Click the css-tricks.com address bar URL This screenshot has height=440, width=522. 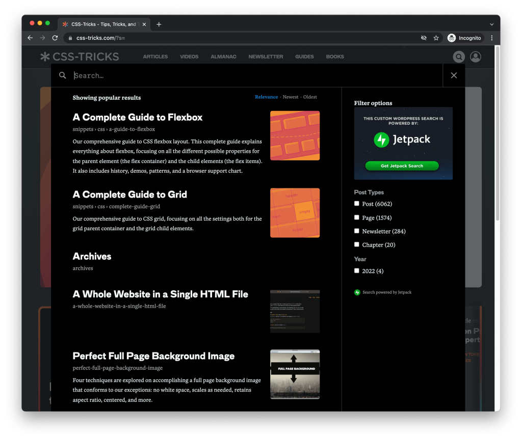coord(100,38)
